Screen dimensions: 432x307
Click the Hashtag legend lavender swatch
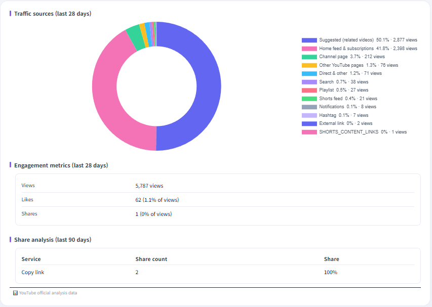point(309,115)
